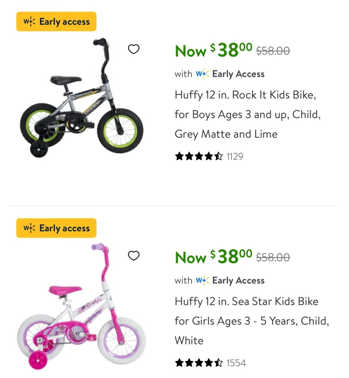The height and width of the screenshot is (378, 349).
Task: Click the crossed-out $58.00 price for Rock It
Action: click(273, 51)
